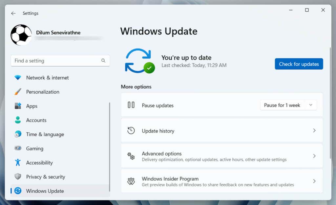
Task: Open the Pause for 1 week dropdown
Action: point(288,105)
